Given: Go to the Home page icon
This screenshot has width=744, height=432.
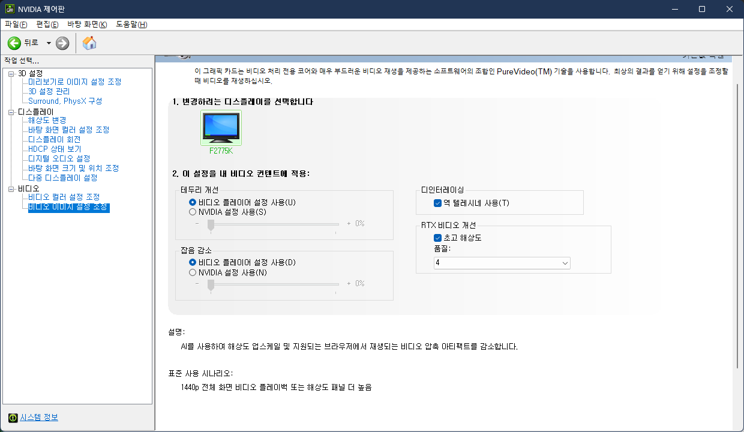Looking at the screenshot, I should pyautogui.click(x=89, y=43).
